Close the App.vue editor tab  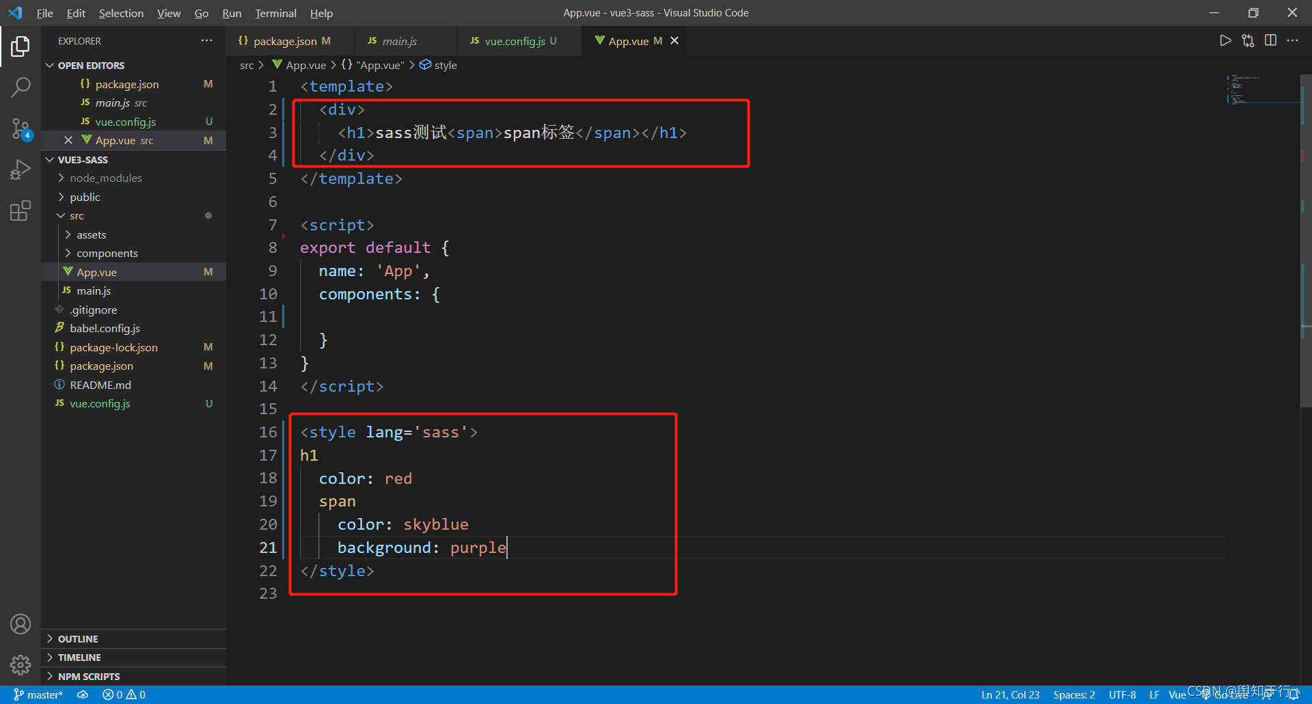coord(674,41)
